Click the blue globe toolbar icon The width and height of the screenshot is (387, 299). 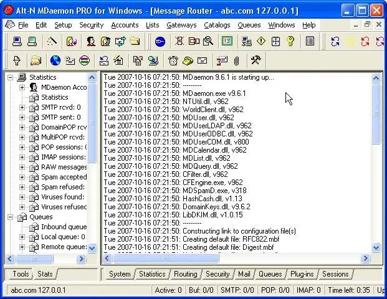point(55,60)
